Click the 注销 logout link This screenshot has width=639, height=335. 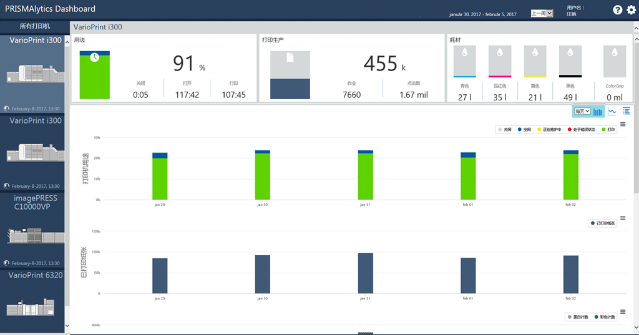coord(571,14)
